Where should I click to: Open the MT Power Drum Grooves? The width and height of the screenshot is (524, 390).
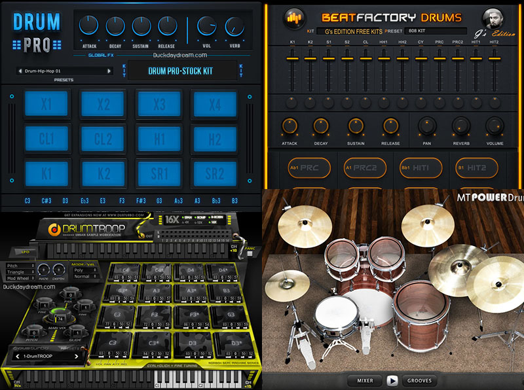point(419,381)
